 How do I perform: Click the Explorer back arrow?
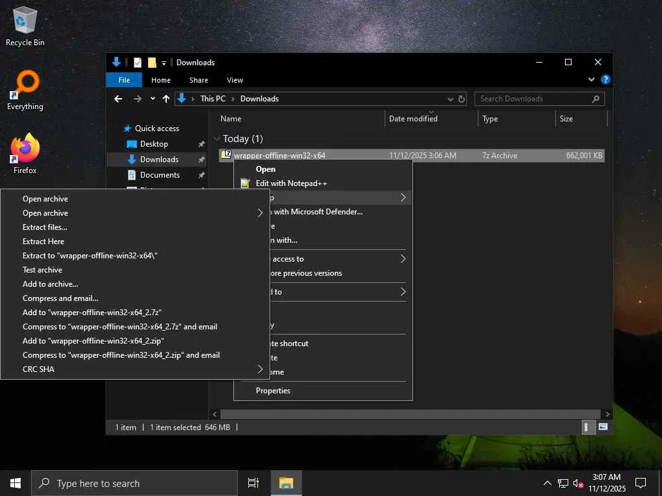click(118, 99)
